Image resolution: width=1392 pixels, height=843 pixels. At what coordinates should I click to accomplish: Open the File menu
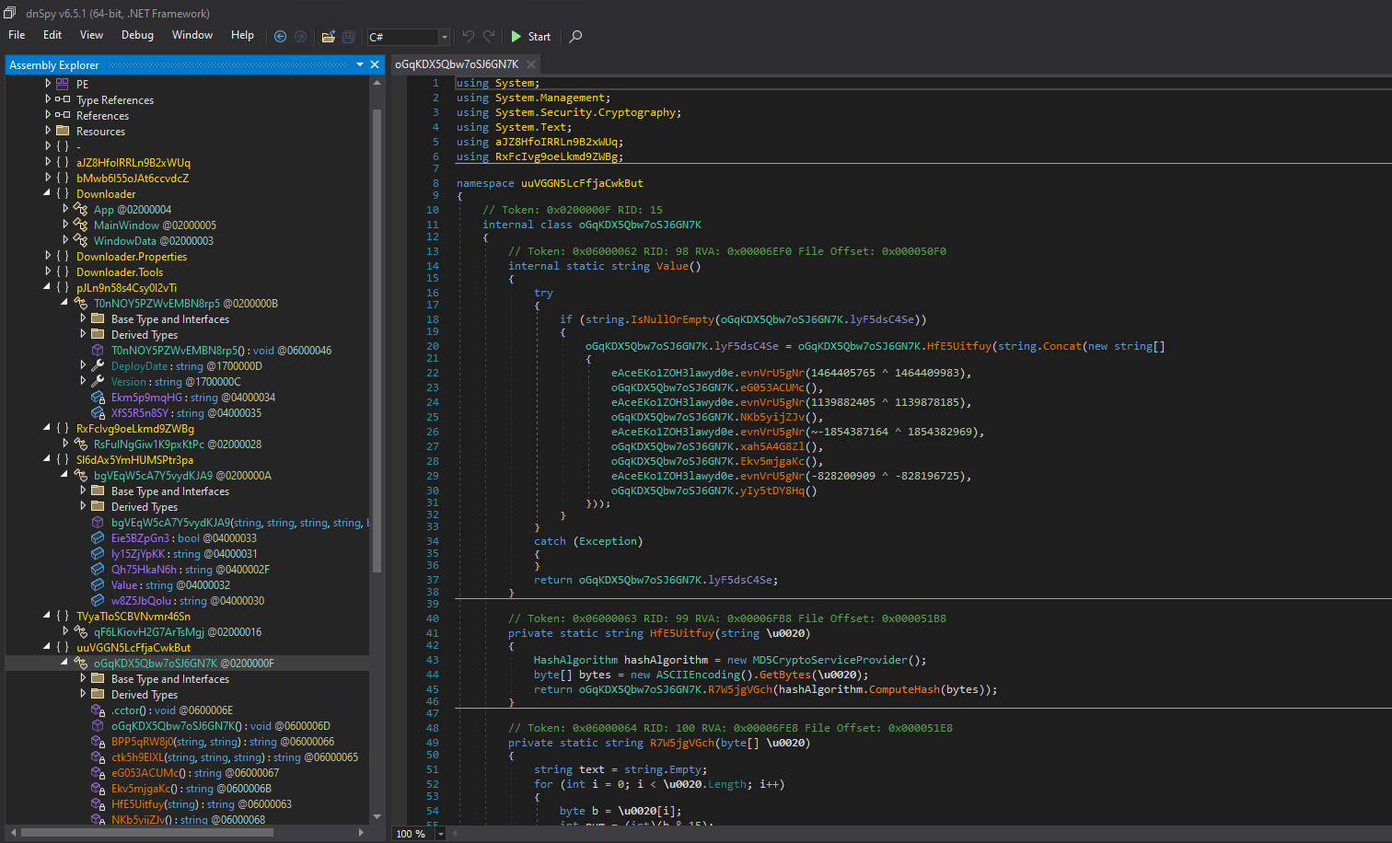(x=17, y=35)
